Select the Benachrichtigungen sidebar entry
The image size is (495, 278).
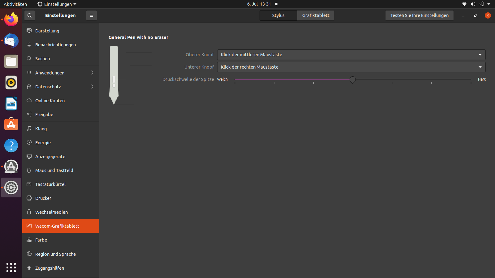point(55,44)
